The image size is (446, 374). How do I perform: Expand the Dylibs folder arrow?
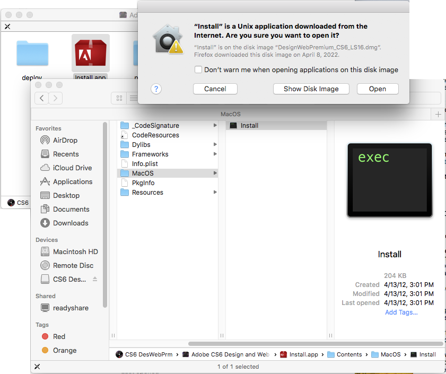pos(215,145)
